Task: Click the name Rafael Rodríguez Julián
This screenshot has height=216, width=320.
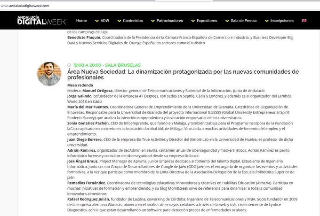Action: (88, 199)
